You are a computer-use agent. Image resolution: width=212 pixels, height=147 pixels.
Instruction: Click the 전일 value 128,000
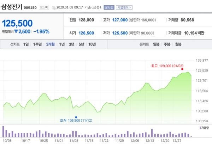click(86, 20)
